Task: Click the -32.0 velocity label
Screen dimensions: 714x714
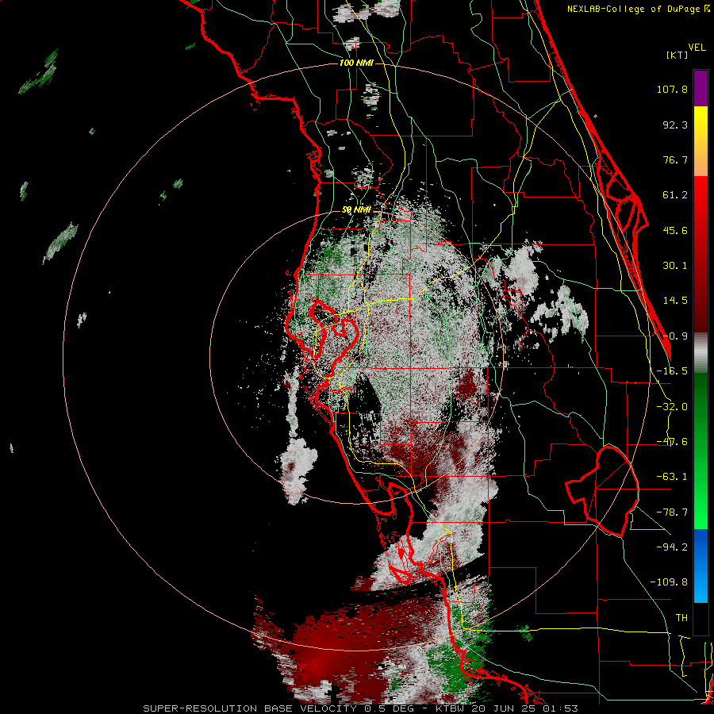Action: click(672, 407)
